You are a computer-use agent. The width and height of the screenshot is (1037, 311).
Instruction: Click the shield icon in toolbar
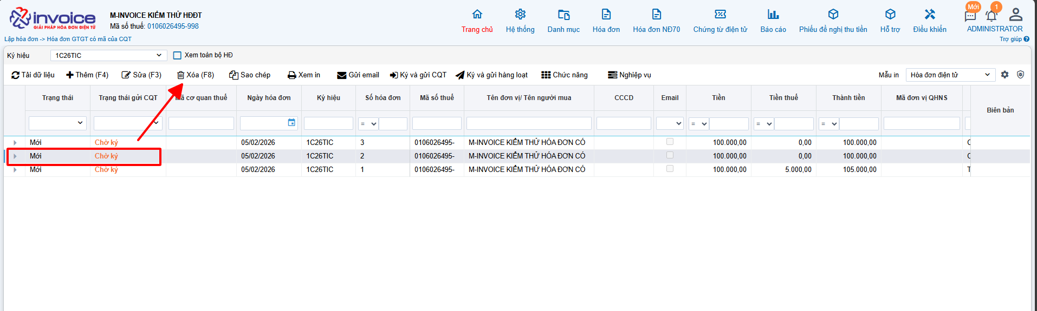point(1020,75)
